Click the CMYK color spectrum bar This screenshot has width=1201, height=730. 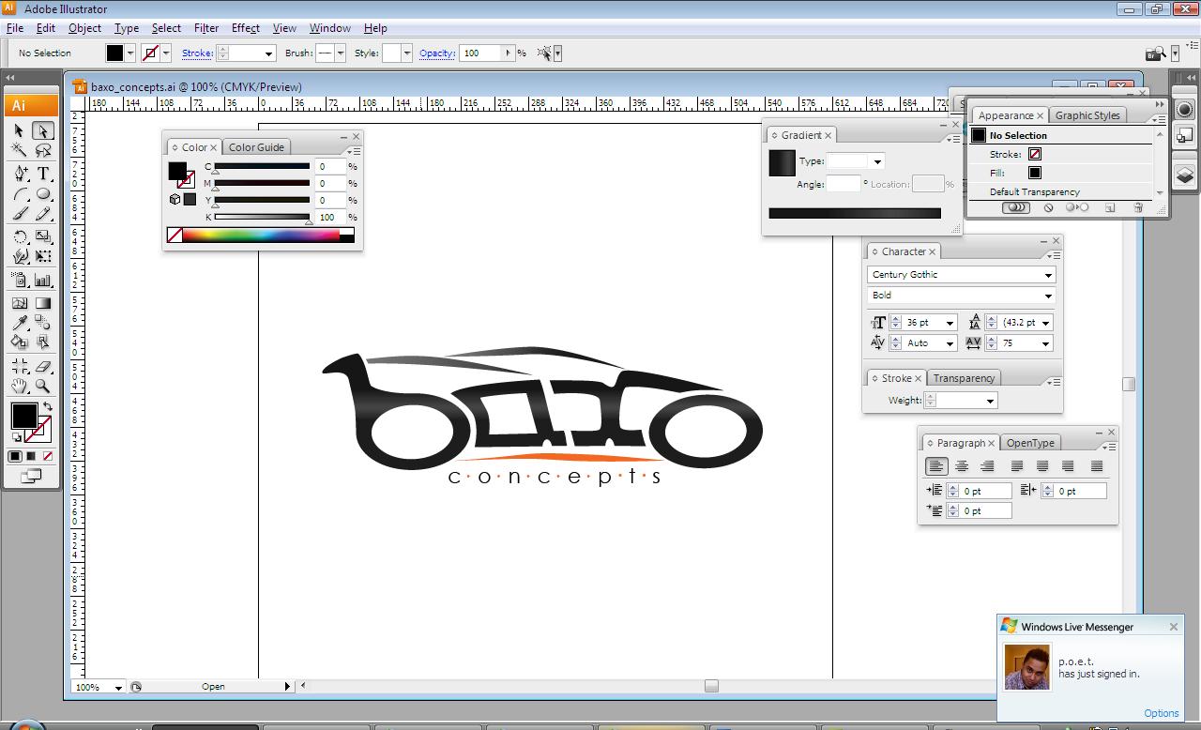point(261,236)
